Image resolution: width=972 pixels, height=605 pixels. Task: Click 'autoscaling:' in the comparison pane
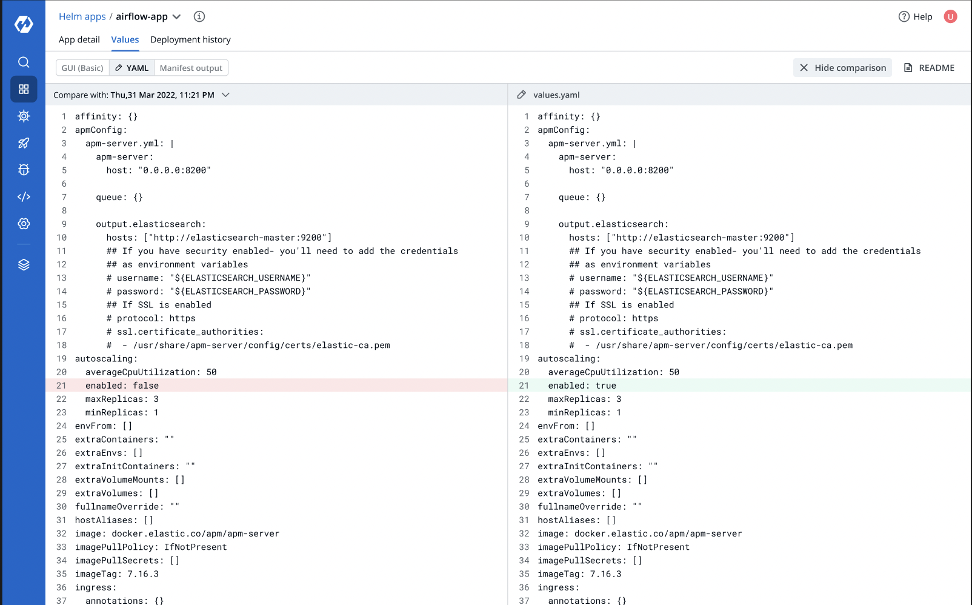coord(106,359)
